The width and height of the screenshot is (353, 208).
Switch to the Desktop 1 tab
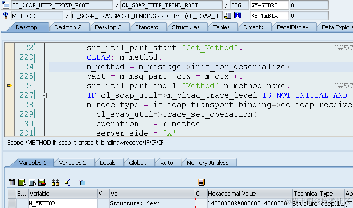pyautogui.click(x=29, y=27)
